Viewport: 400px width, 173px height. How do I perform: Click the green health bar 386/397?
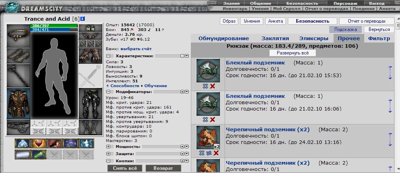(x=54, y=26)
